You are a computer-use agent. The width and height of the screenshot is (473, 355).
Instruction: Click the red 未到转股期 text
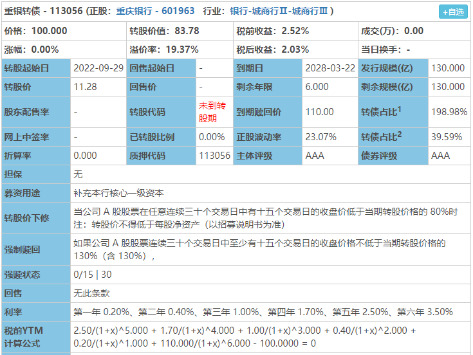click(212, 112)
